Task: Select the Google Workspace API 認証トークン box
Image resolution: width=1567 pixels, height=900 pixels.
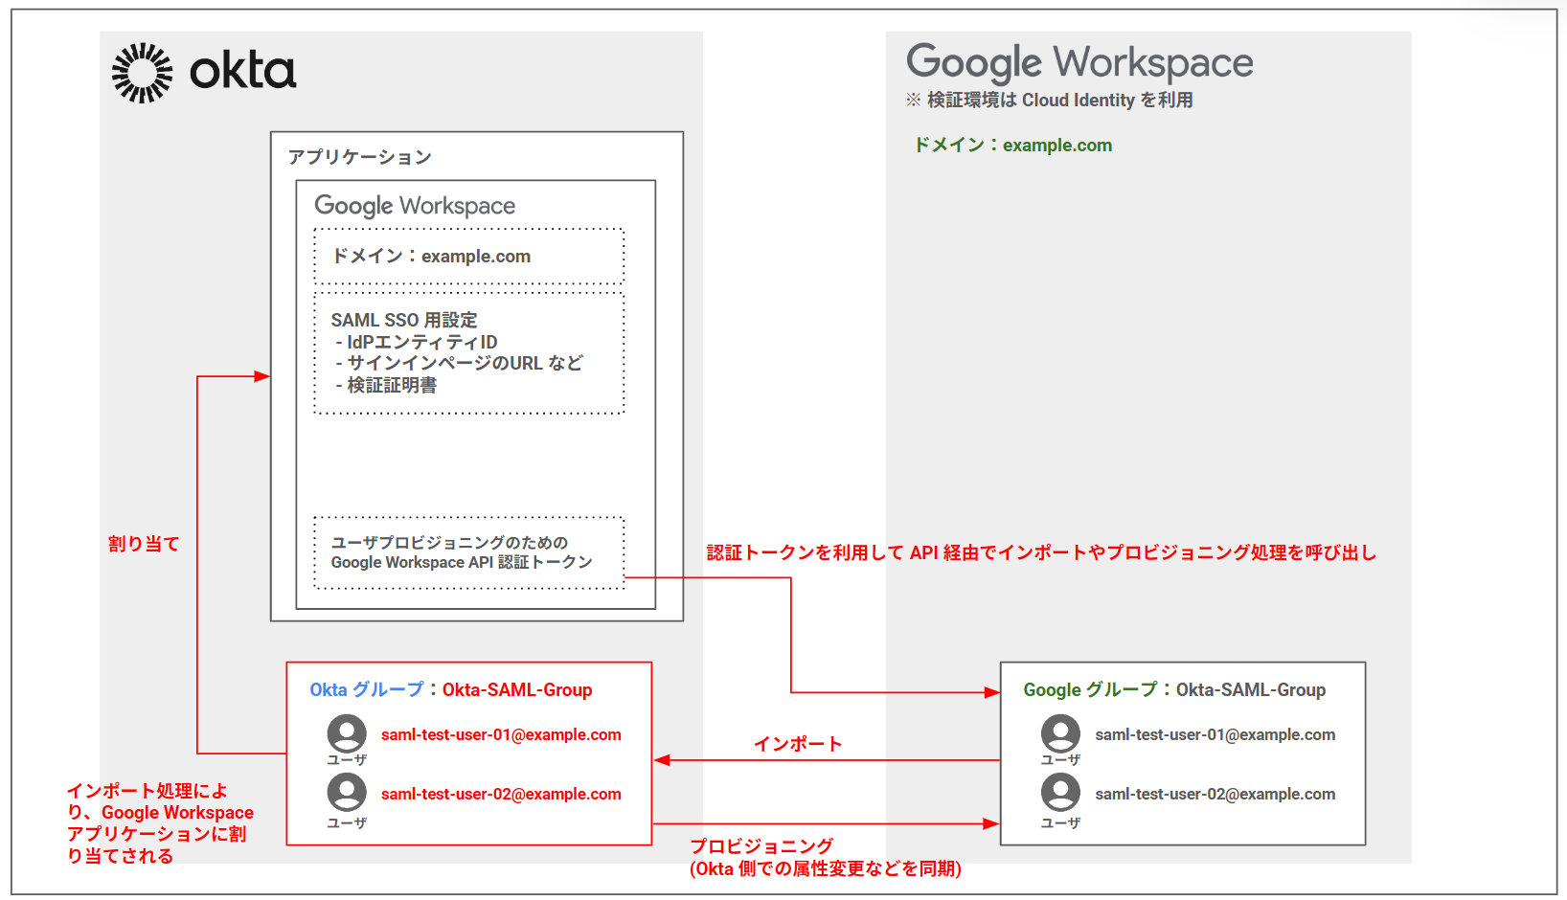Action: coord(468,552)
